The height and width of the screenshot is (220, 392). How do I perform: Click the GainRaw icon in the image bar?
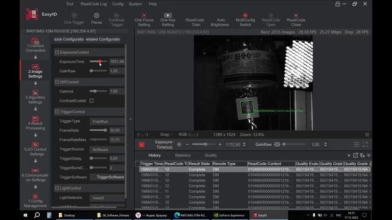[x=277, y=144]
